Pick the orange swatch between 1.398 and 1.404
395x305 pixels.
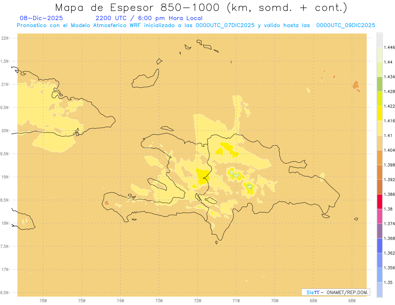coord(380,157)
